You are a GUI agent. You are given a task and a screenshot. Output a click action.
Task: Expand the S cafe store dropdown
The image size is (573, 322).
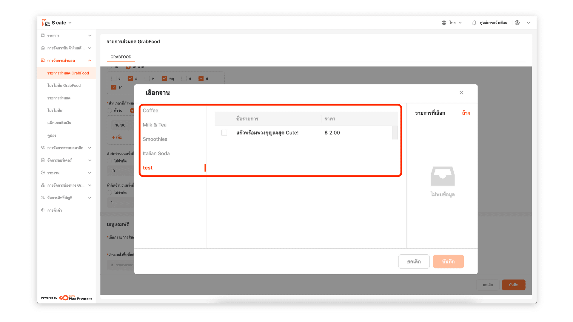(70, 23)
